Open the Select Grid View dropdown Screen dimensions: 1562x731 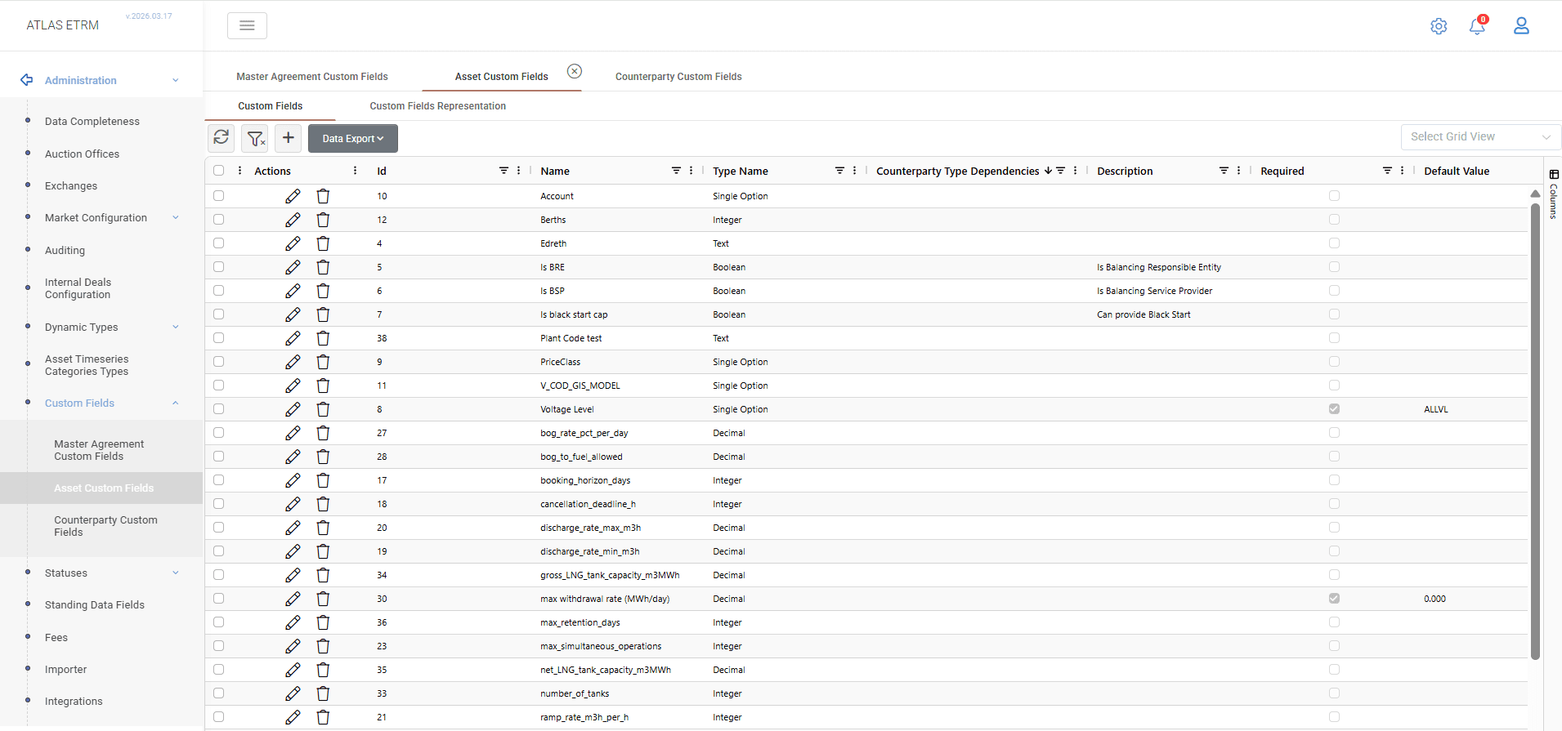coord(1480,136)
